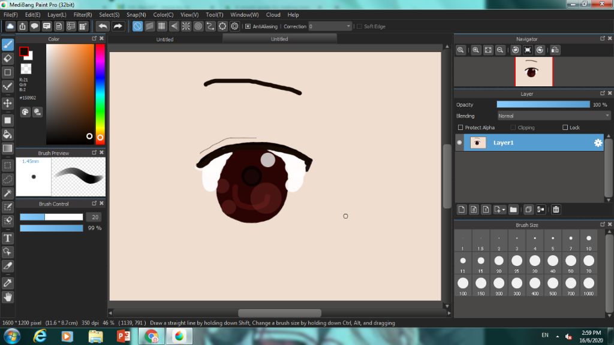
Task: Click the Redo arrow in toolbar
Action: pos(118,26)
